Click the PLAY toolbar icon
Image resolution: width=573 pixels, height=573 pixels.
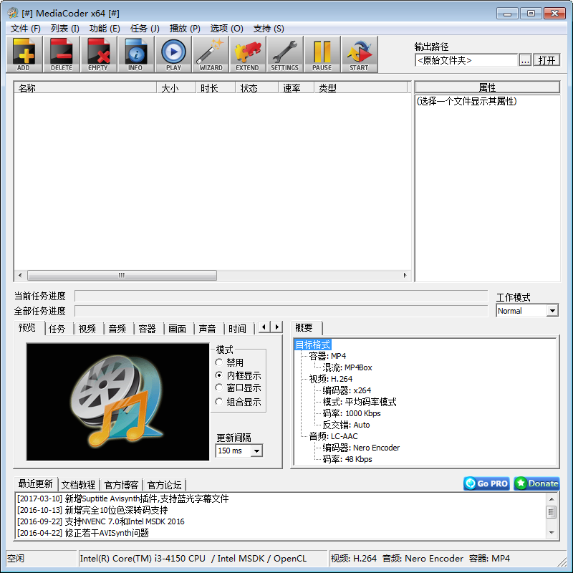point(173,54)
